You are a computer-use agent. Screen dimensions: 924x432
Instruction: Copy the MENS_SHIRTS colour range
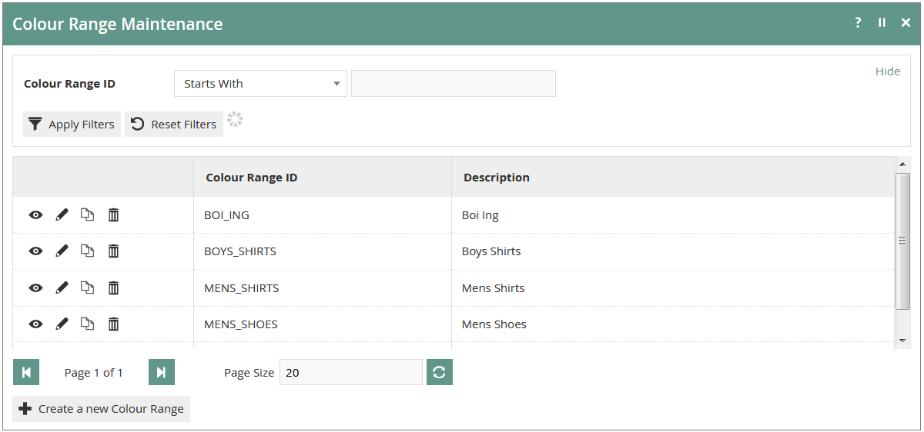(88, 288)
